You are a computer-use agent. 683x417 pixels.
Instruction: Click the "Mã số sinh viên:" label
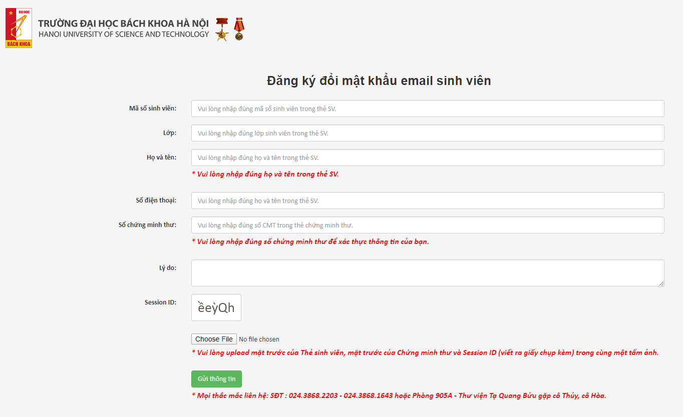click(152, 108)
